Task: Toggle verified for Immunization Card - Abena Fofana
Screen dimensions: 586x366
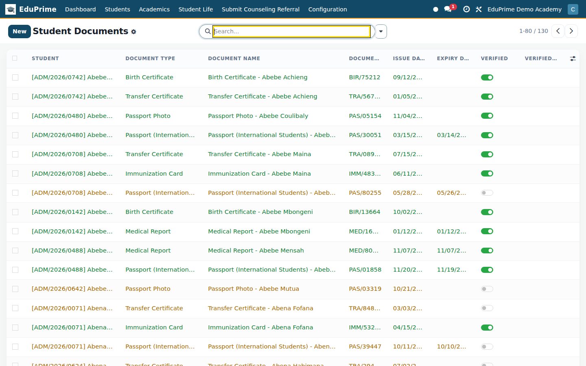Action: [487, 327]
